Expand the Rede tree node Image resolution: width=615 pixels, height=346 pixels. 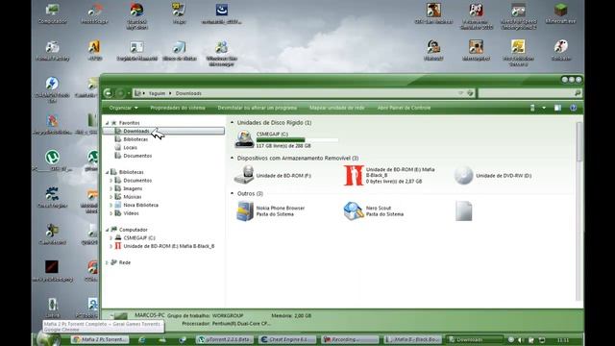click(x=107, y=262)
